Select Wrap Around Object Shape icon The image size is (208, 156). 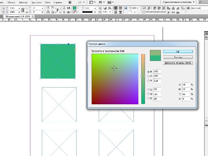tap(116, 12)
